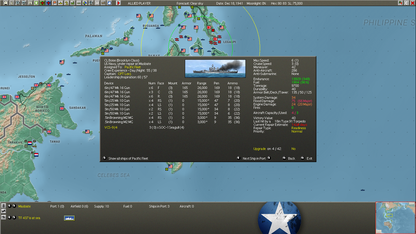
Task: Select next task force beside TF 437
Action: tap(14, 218)
